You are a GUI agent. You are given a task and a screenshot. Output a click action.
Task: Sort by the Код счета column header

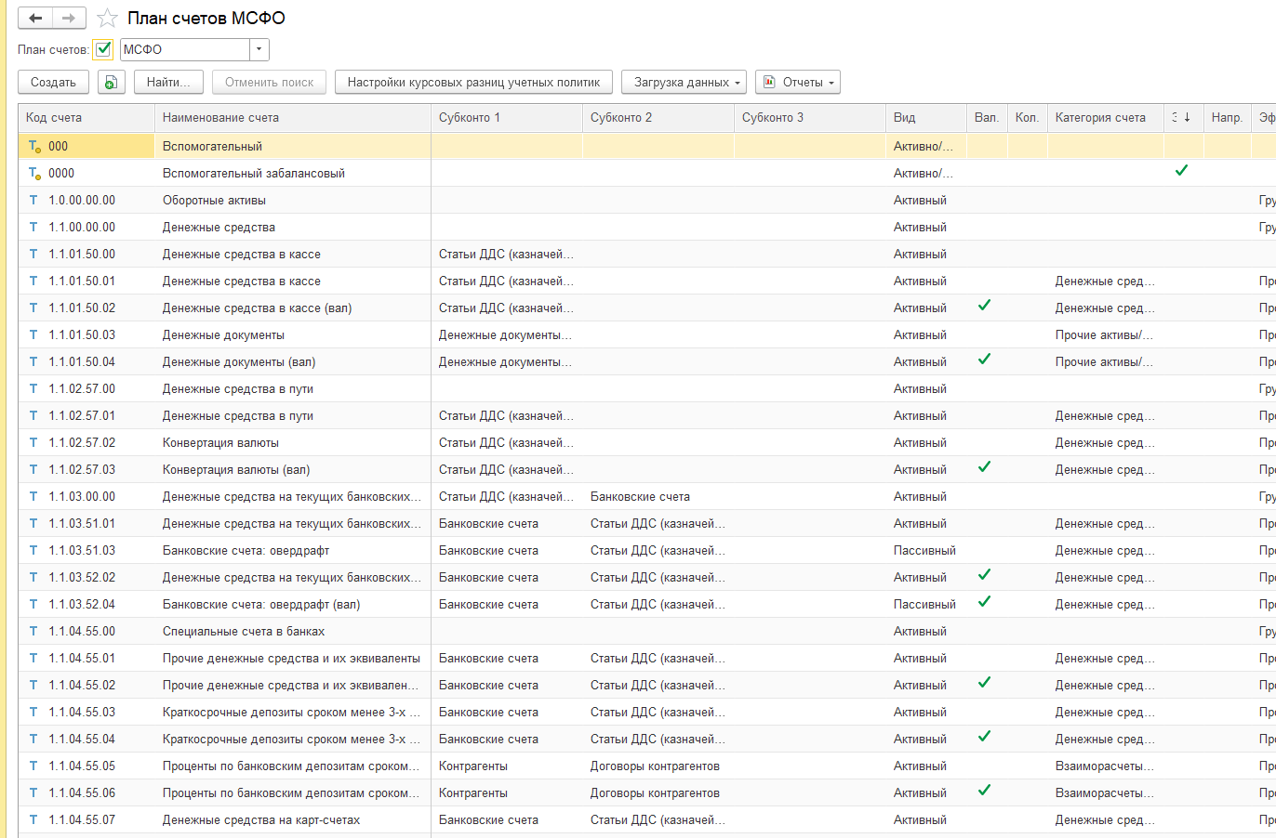coord(86,118)
